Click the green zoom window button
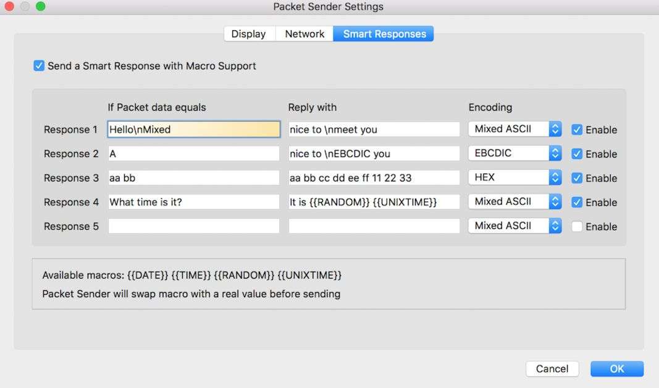This screenshot has width=659, height=388. [40, 6]
